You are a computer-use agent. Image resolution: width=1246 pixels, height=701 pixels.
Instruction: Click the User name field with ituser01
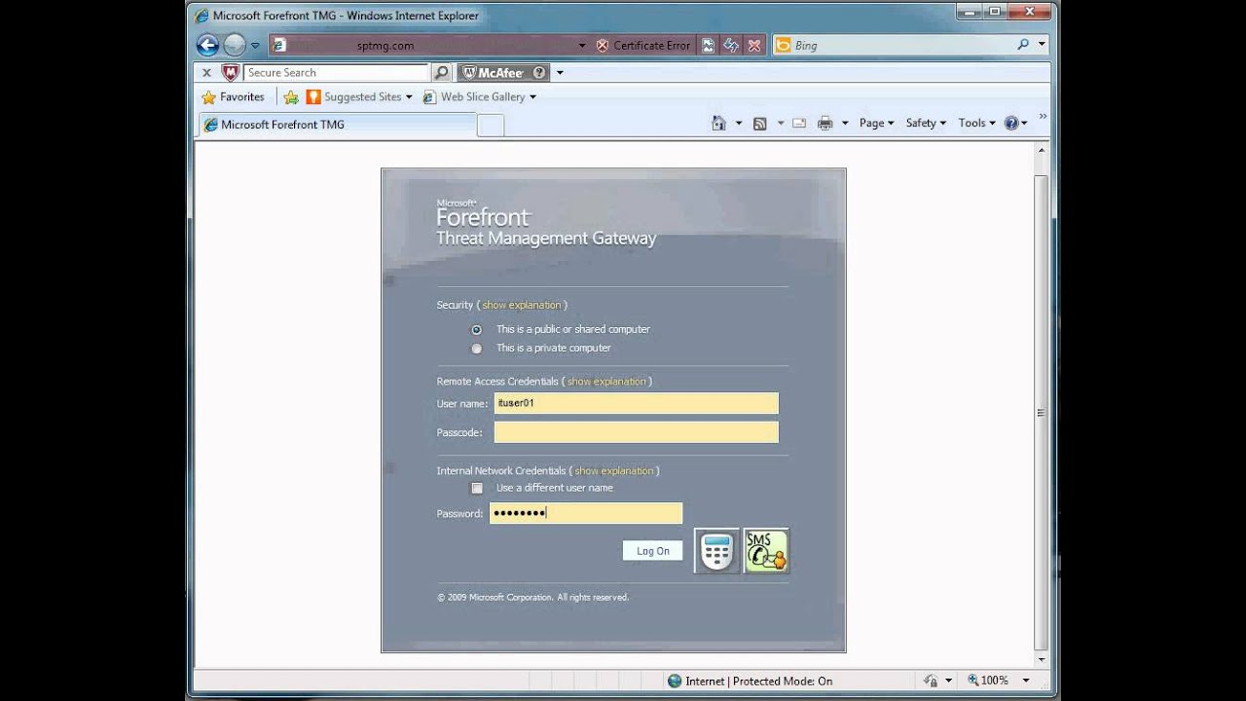[637, 403]
